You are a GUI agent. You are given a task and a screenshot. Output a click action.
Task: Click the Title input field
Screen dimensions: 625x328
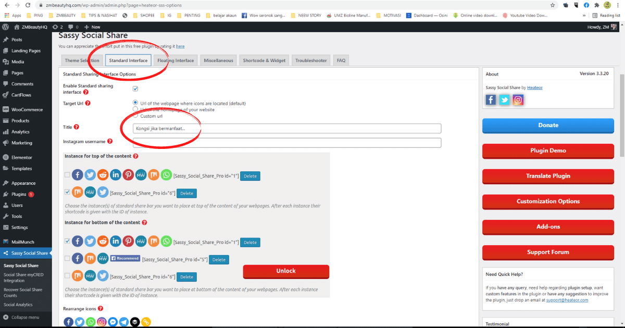[287, 128]
